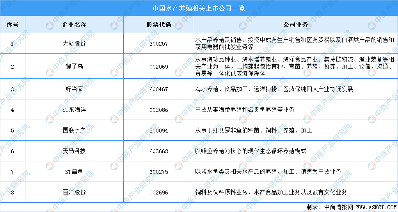Click description starting 饲料及饲料原料业务
Image resolution: width=398 pixels, height=212 pixels.
(x=271, y=192)
